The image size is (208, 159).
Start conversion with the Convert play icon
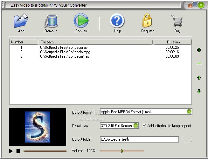click(81, 21)
